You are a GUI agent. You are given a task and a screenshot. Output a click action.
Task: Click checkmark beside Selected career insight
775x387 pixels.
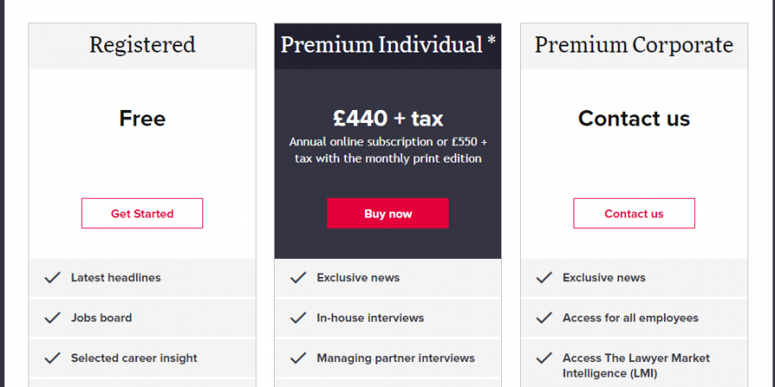tap(53, 358)
